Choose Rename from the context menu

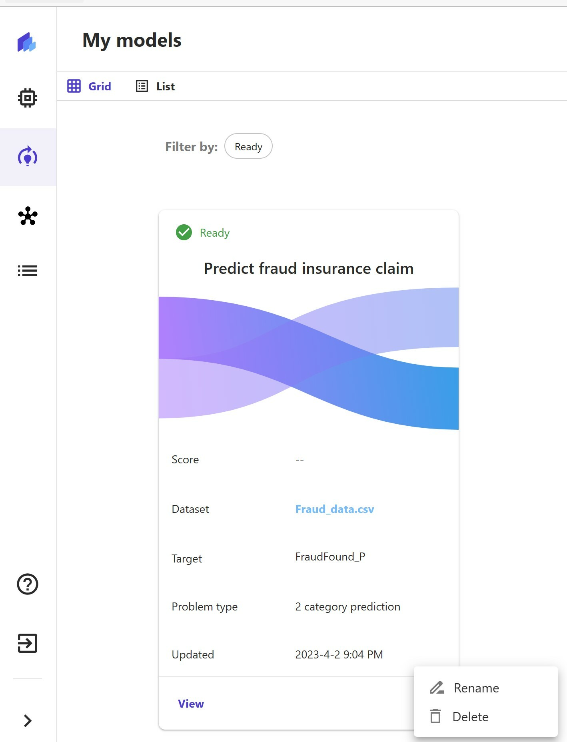476,688
